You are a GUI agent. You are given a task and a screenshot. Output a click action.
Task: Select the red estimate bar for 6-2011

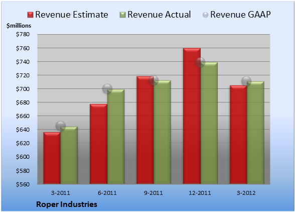pos(98,144)
